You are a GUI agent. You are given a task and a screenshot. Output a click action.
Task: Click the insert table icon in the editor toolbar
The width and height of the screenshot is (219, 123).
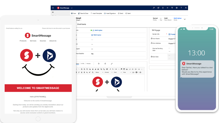pyautogui.click(x=124, y=69)
